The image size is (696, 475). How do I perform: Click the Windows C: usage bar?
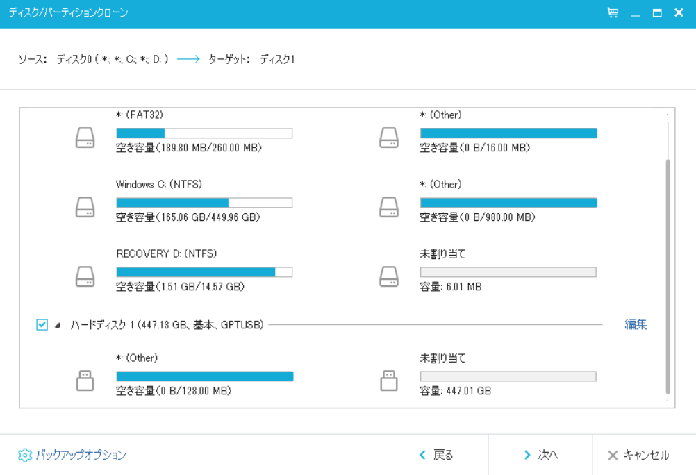tap(204, 203)
